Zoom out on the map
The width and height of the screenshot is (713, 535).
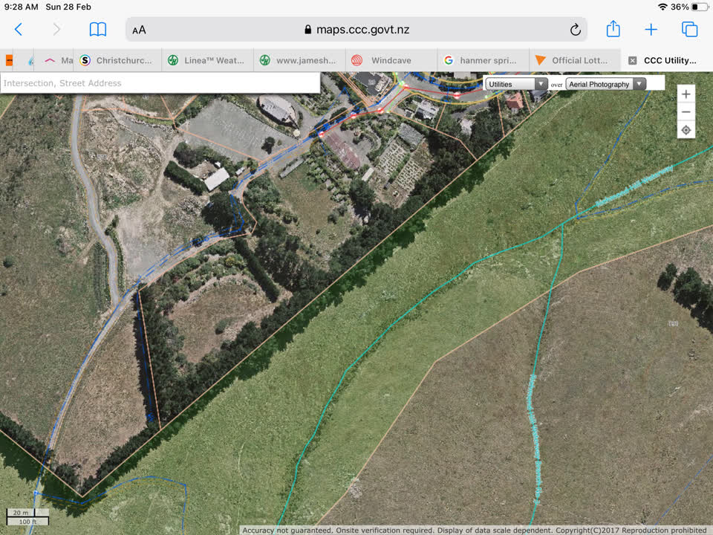pyautogui.click(x=686, y=112)
